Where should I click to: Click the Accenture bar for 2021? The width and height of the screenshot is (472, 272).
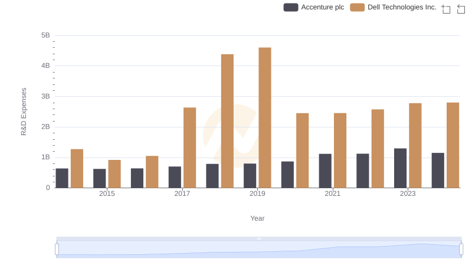(x=325, y=171)
